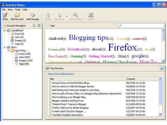Select Unpublished in the account tree
Image resolution: width=167 pixels, height=125 pixels.
(17, 31)
